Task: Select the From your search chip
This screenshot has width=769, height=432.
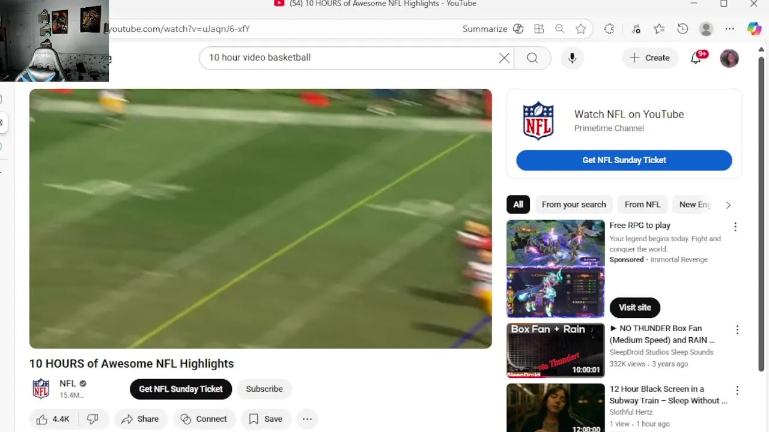Action: pyautogui.click(x=574, y=205)
